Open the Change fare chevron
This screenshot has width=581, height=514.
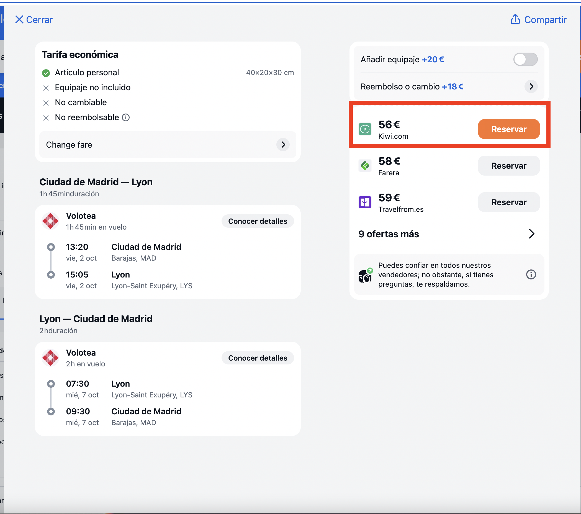tap(283, 145)
